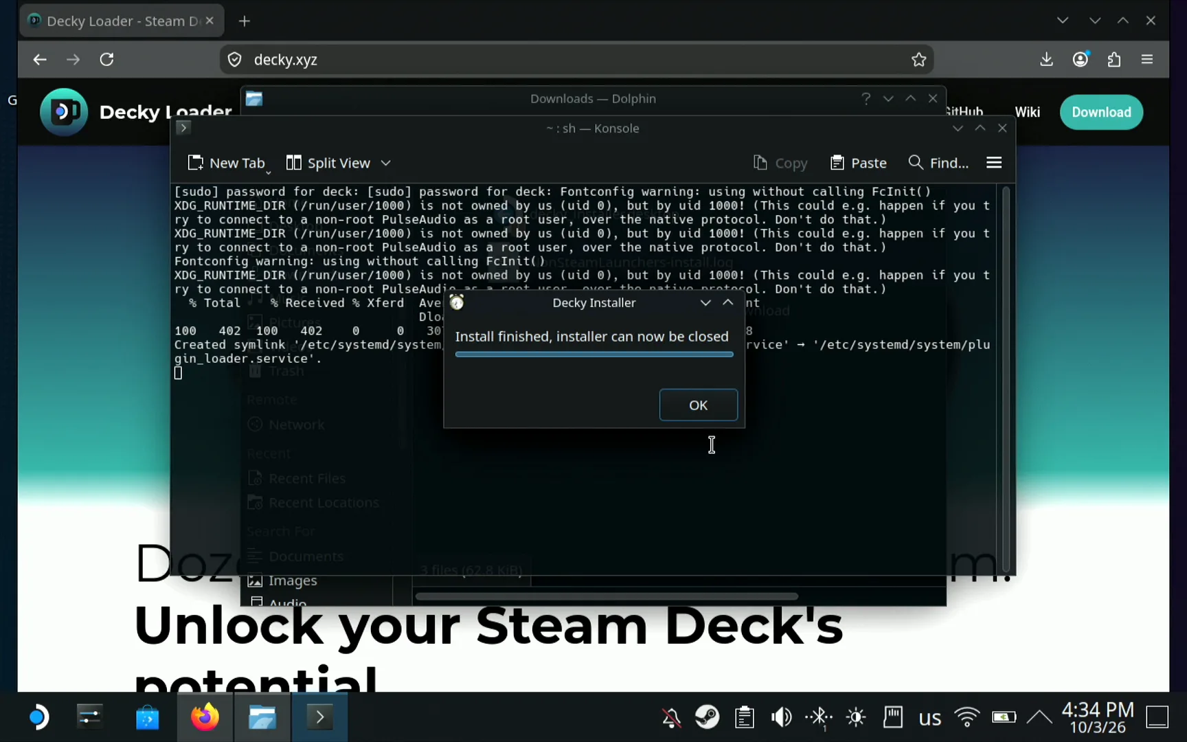Bookmark this page with the star icon
1187x742 pixels.
pyautogui.click(x=918, y=60)
